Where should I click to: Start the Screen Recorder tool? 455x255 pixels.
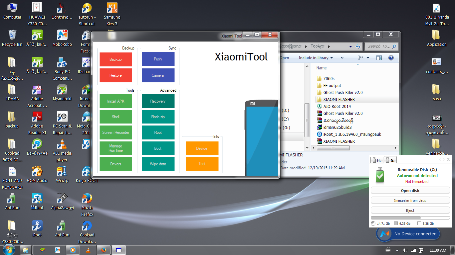click(x=116, y=132)
